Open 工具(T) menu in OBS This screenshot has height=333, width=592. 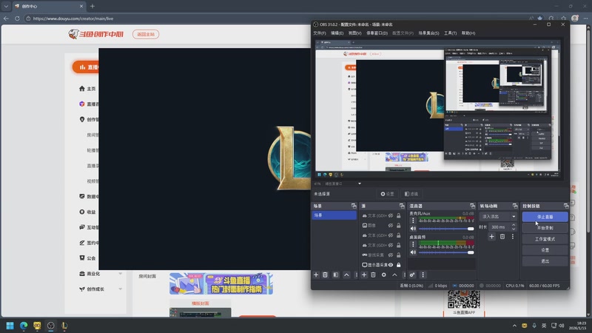tap(450, 33)
